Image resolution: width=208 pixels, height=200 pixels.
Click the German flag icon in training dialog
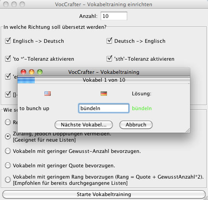pyautogui.click(x=104, y=93)
